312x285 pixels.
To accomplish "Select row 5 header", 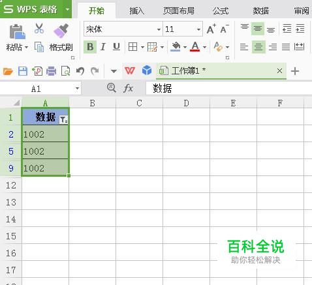I will (x=11, y=151).
